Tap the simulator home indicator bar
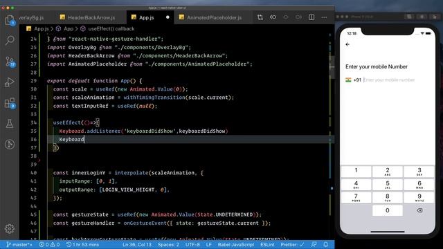Viewport: 443px width, 249px height. [388, 232]
